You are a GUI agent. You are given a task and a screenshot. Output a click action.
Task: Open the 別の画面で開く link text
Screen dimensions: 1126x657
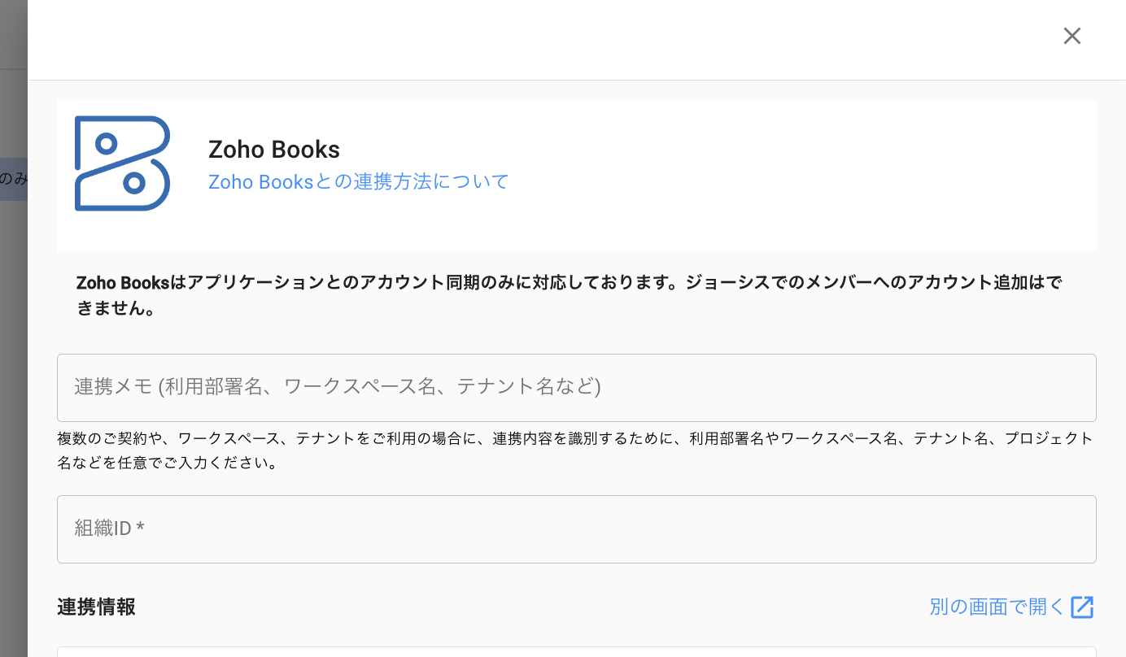[x=997, y=607]
